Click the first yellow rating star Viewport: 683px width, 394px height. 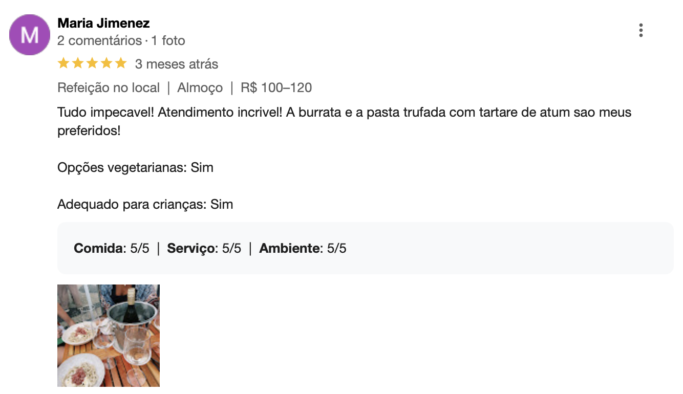tap(63, 63)
